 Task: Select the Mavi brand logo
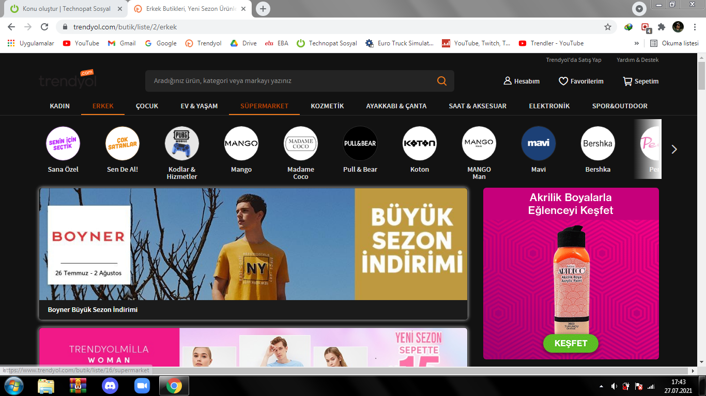[539, 143]
